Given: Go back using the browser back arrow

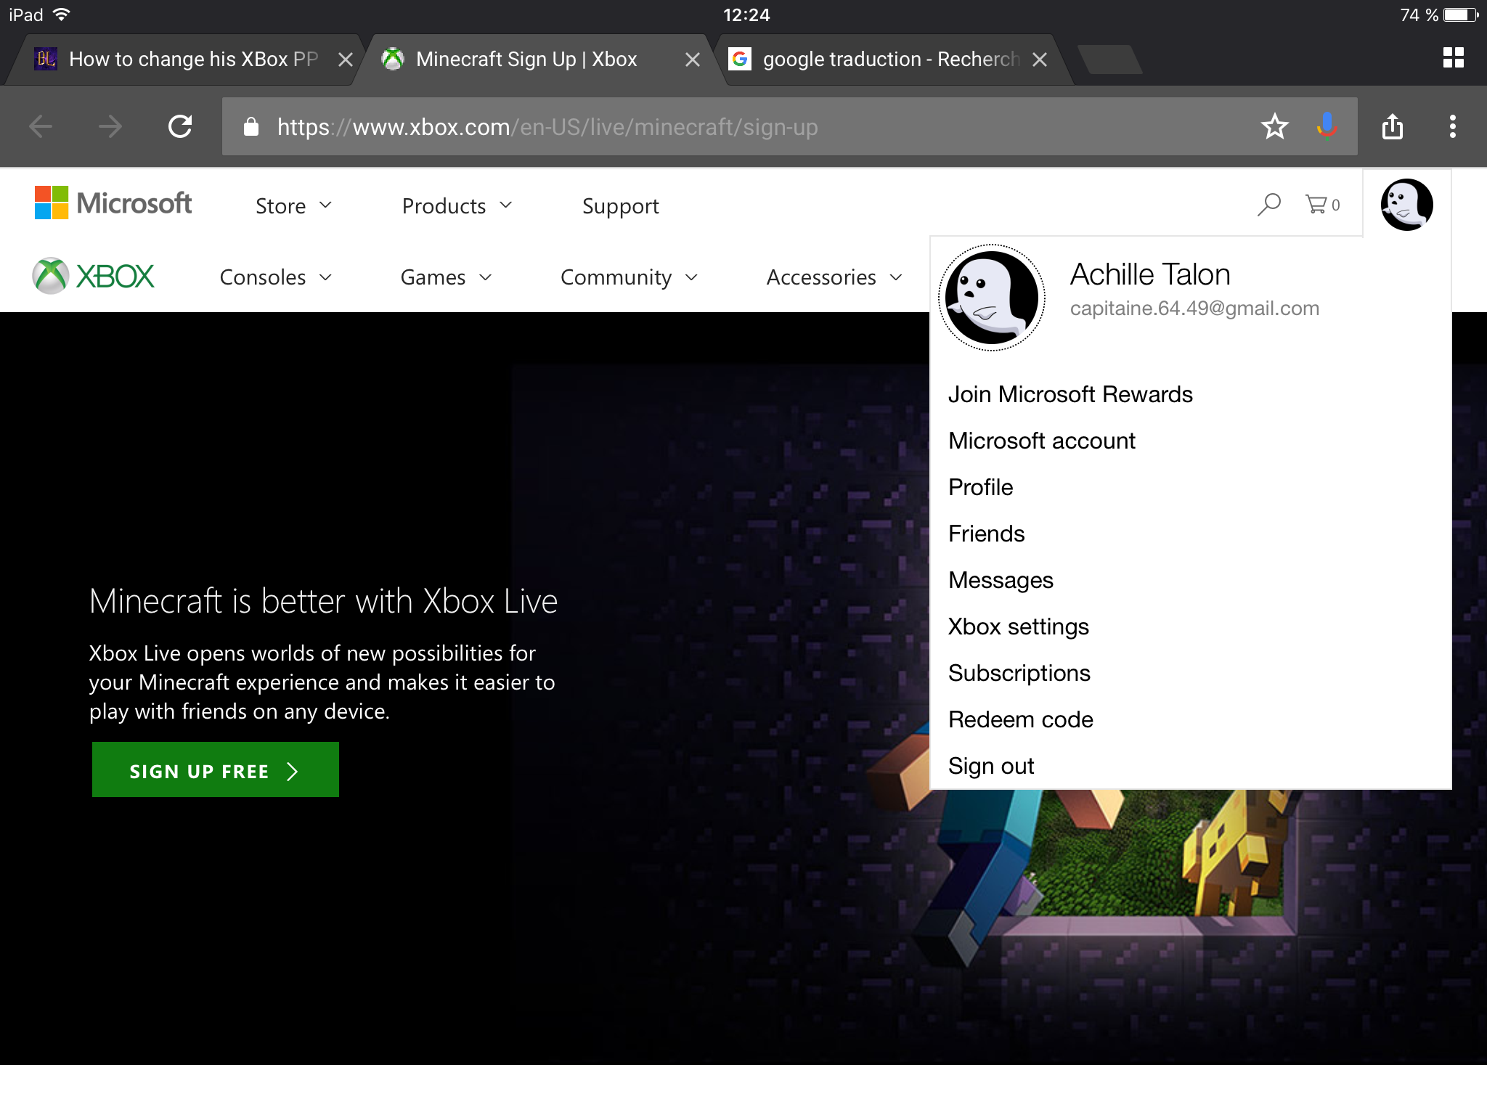Looking at the screenshot, I should (41, 127).
